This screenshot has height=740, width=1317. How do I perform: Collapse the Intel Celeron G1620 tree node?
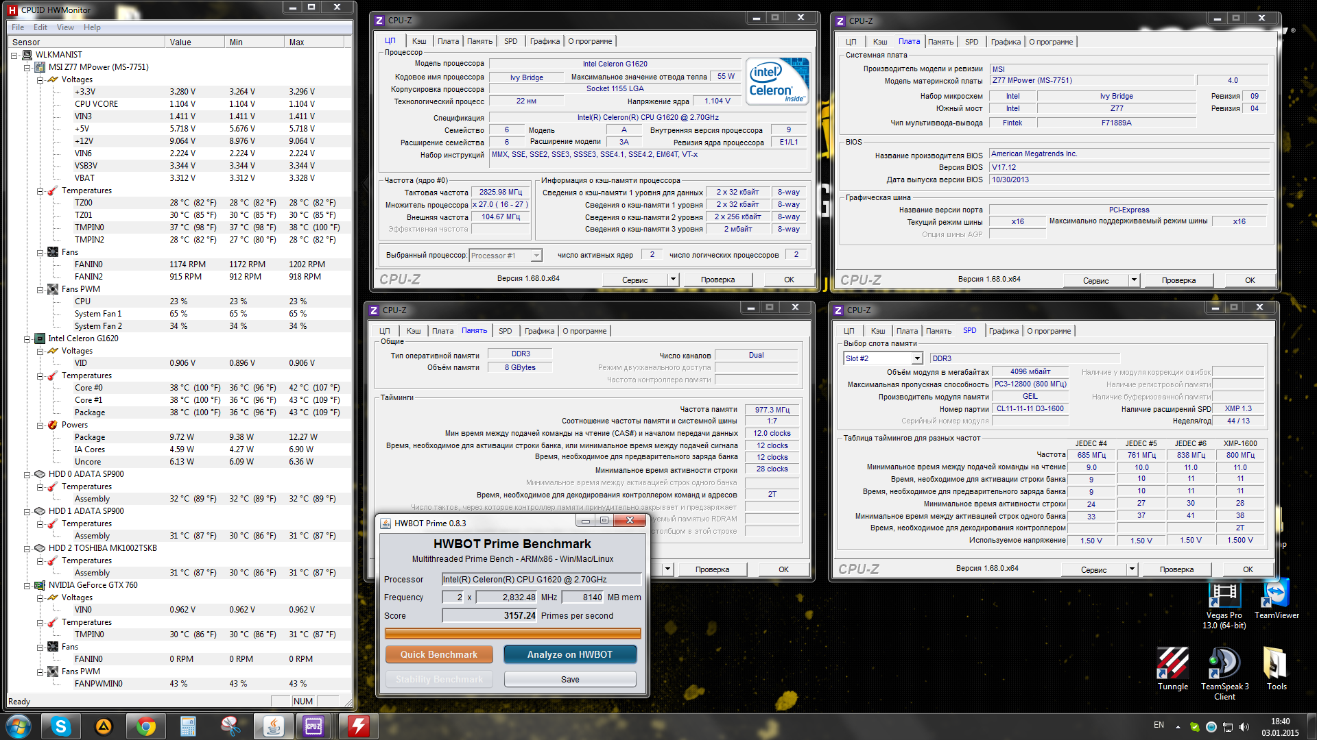[27, 338]
